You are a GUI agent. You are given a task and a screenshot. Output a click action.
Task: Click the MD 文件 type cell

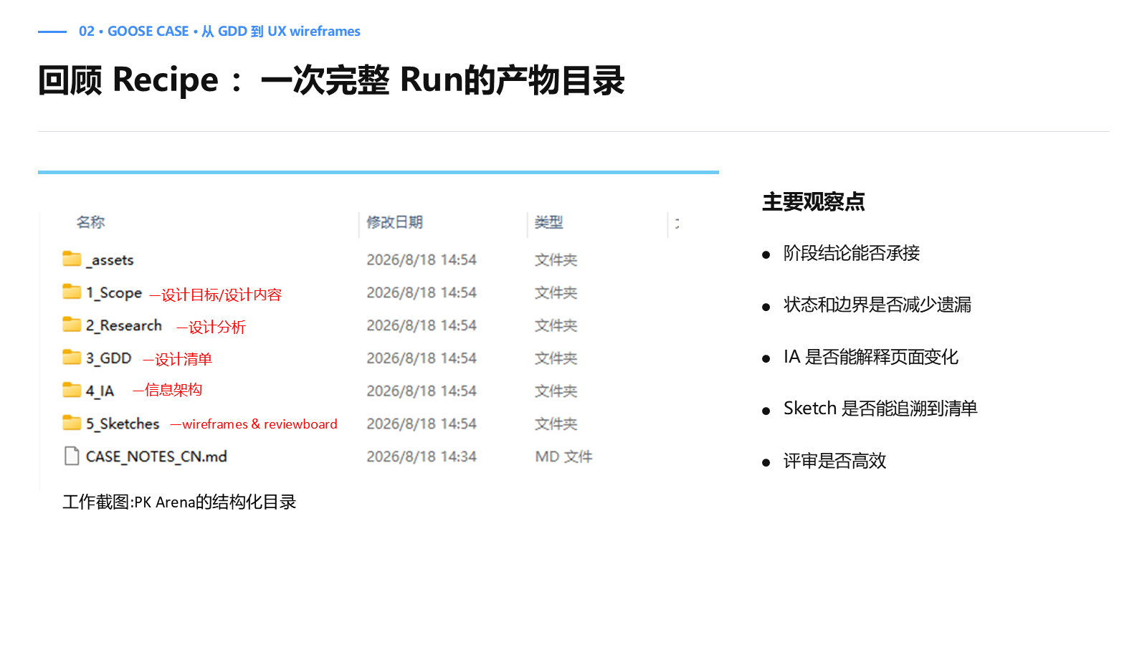tap(564, 457)
